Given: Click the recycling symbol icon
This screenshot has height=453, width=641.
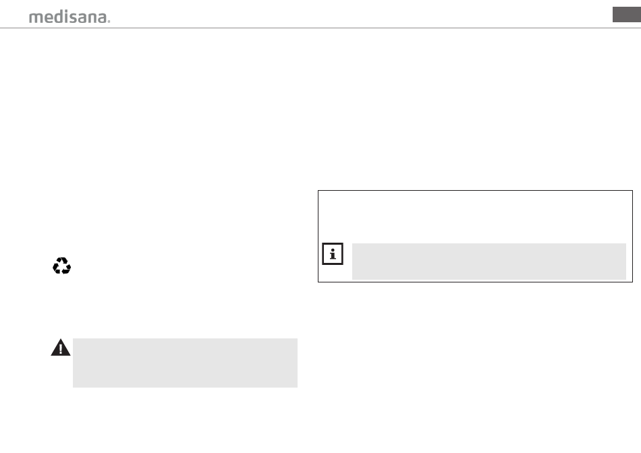Looking at the screenshot, I should click(x=61, y=266).
